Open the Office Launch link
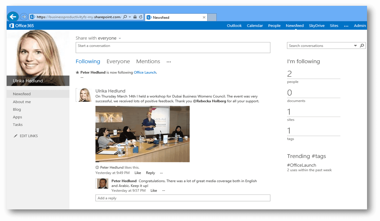380x221 pixels. point(145,72)
